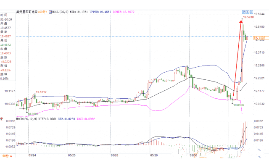Viewport: 269px width, 168px height.
Task: Click the BOLL indicator settings icon
Action: pos(50,12)
